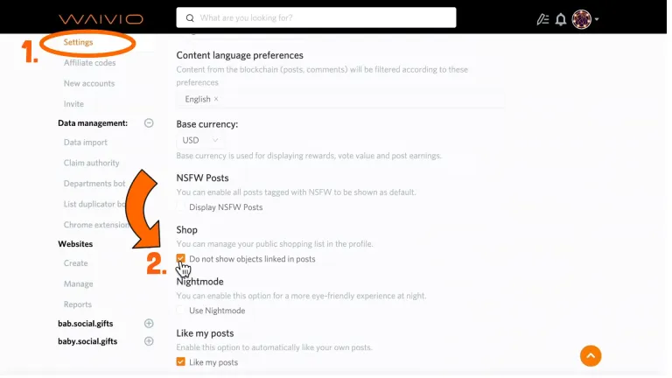
Task: Open the write post pencil icon
Action: [x=542, y=19]
